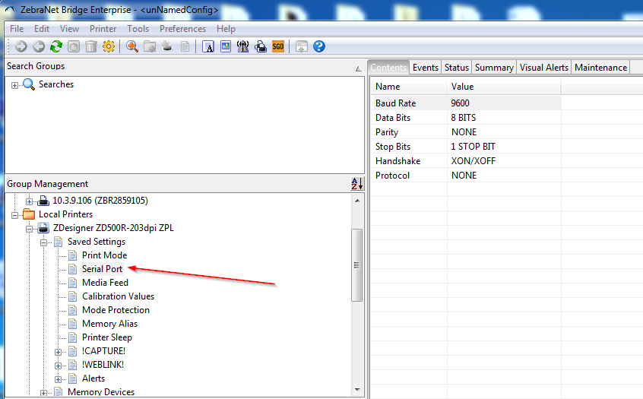Screen dimensions: 643x399
Task: Expand the Alerts tree node
Action: click(x=59, y=379)
